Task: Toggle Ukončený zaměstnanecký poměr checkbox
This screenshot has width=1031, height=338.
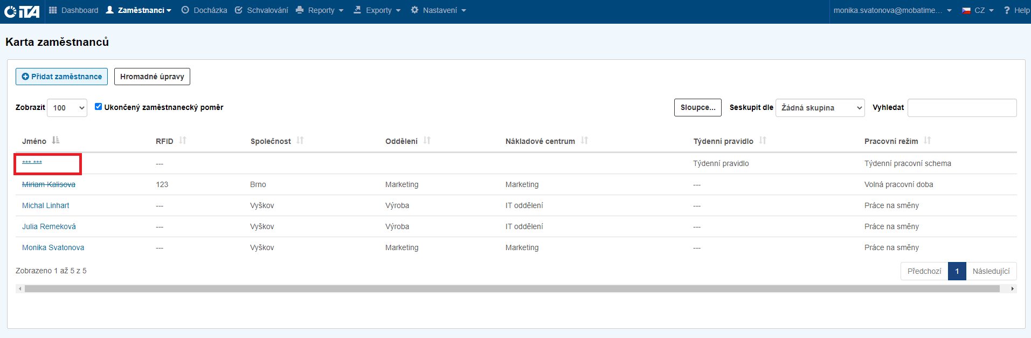Action: [x=98, y=107]
